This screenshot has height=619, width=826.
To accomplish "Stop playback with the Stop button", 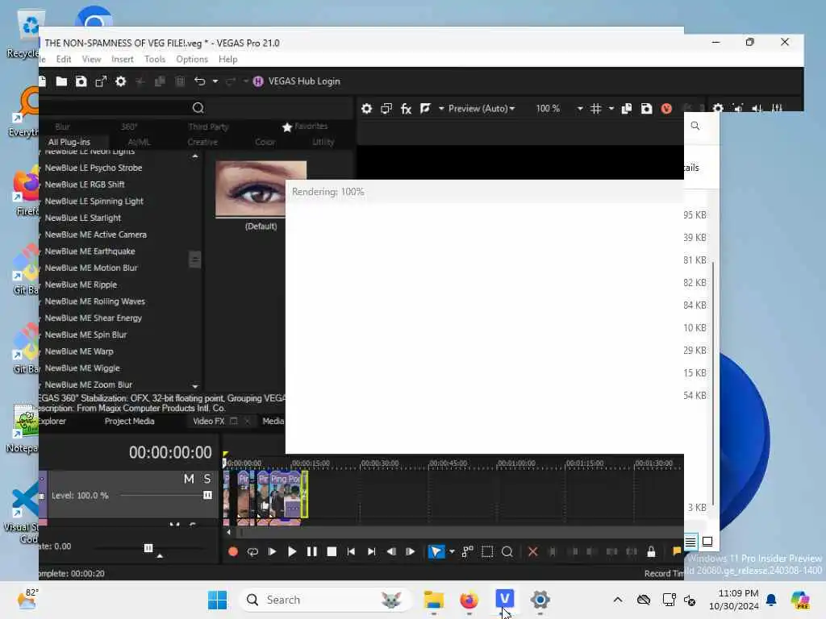I will point(332,551).
